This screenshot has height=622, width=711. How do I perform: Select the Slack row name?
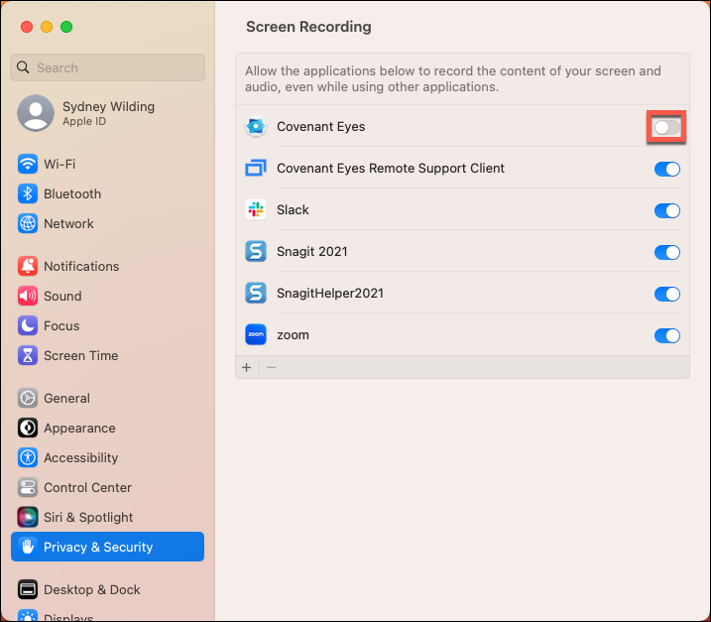pos(293,209)
